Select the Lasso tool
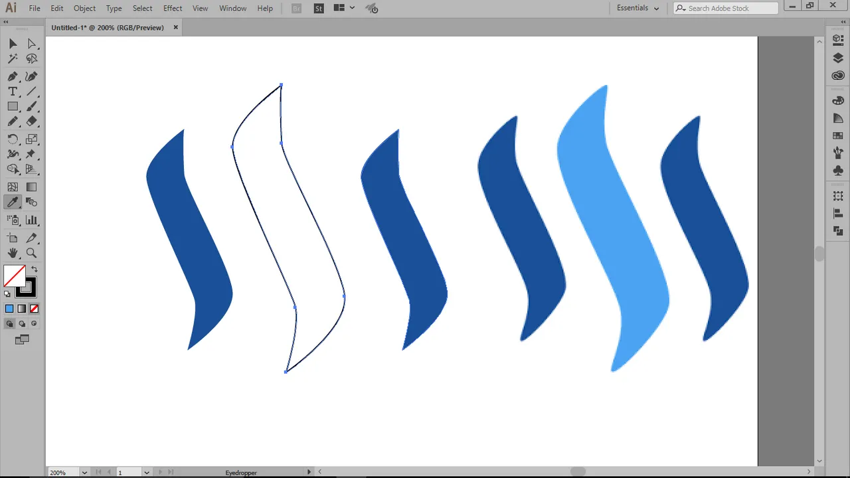The image size is (850, 478). 31,59
